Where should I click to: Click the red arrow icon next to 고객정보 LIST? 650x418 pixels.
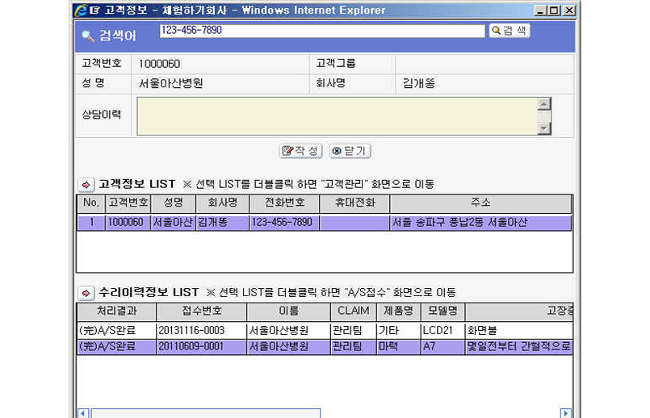click(86, 184)
